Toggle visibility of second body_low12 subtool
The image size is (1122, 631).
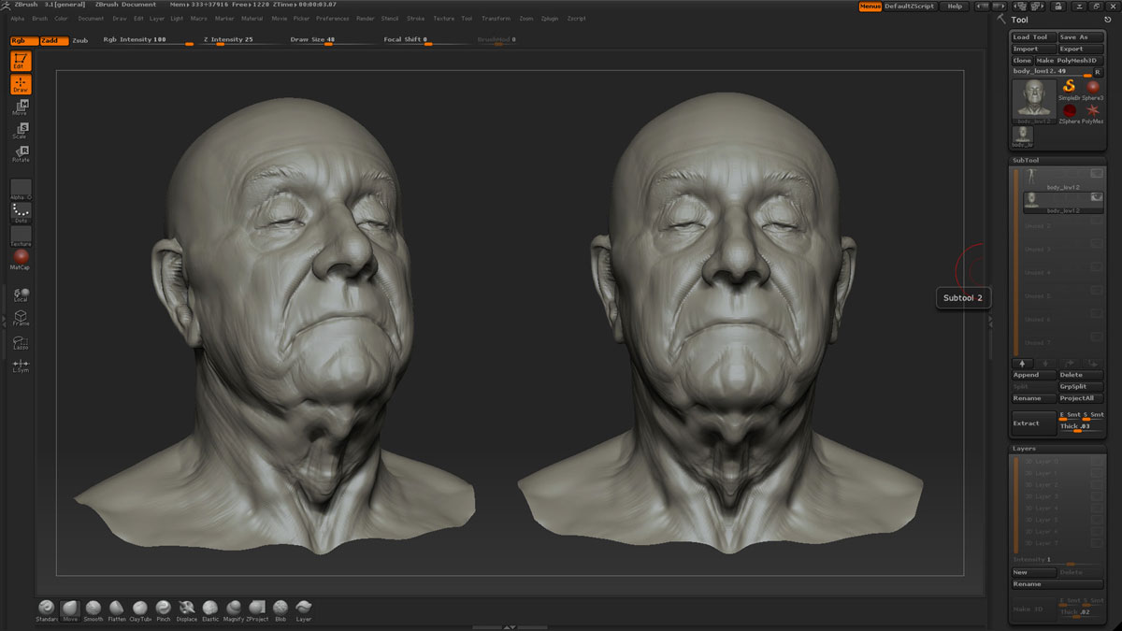tap(1096, 197)
